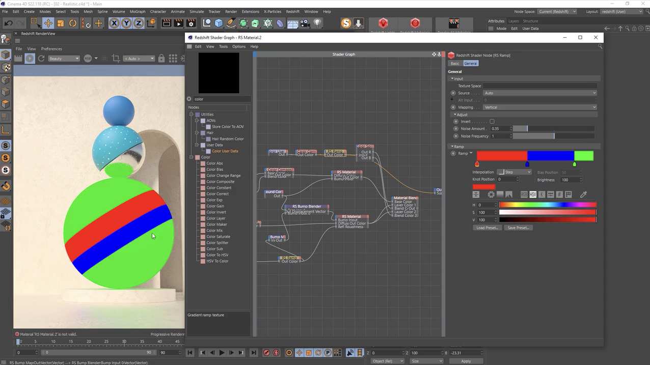Click the X axis lock toggle
Viewport: 650px width, 365px height.
point(114,23)
